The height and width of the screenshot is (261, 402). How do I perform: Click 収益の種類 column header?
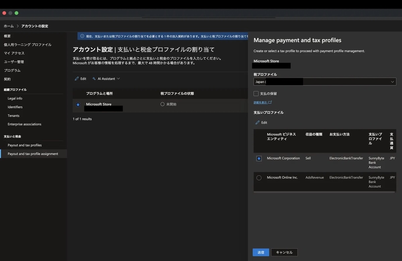coord(314,134)
